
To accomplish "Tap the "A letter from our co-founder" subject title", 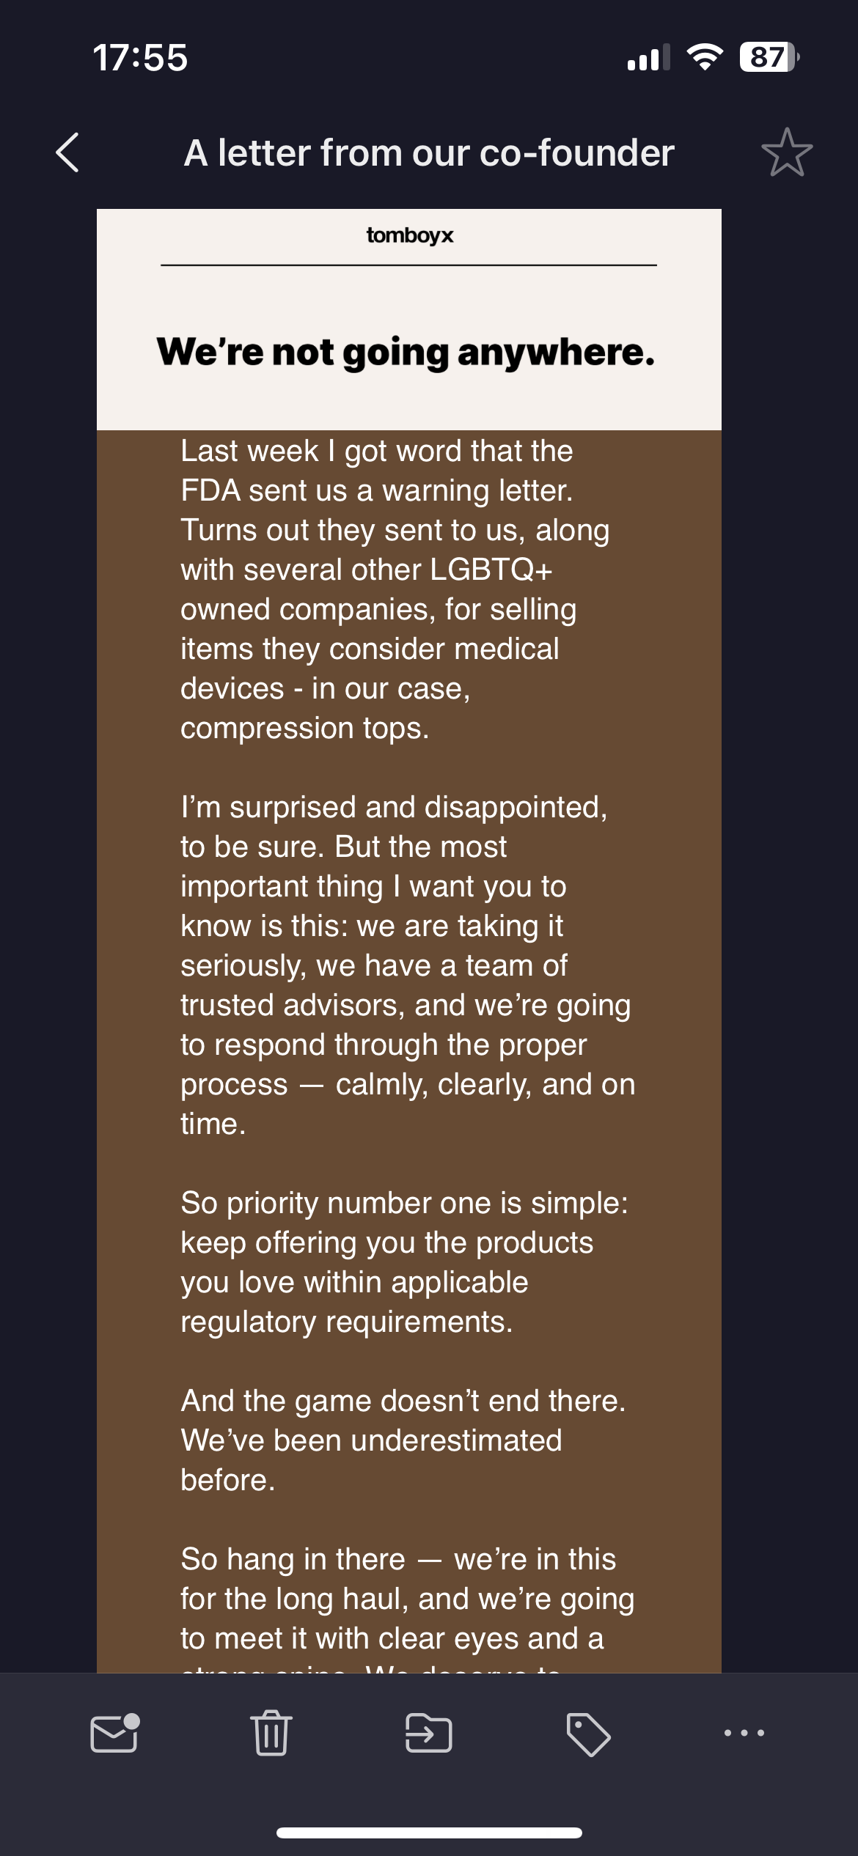I will point(428,152).
